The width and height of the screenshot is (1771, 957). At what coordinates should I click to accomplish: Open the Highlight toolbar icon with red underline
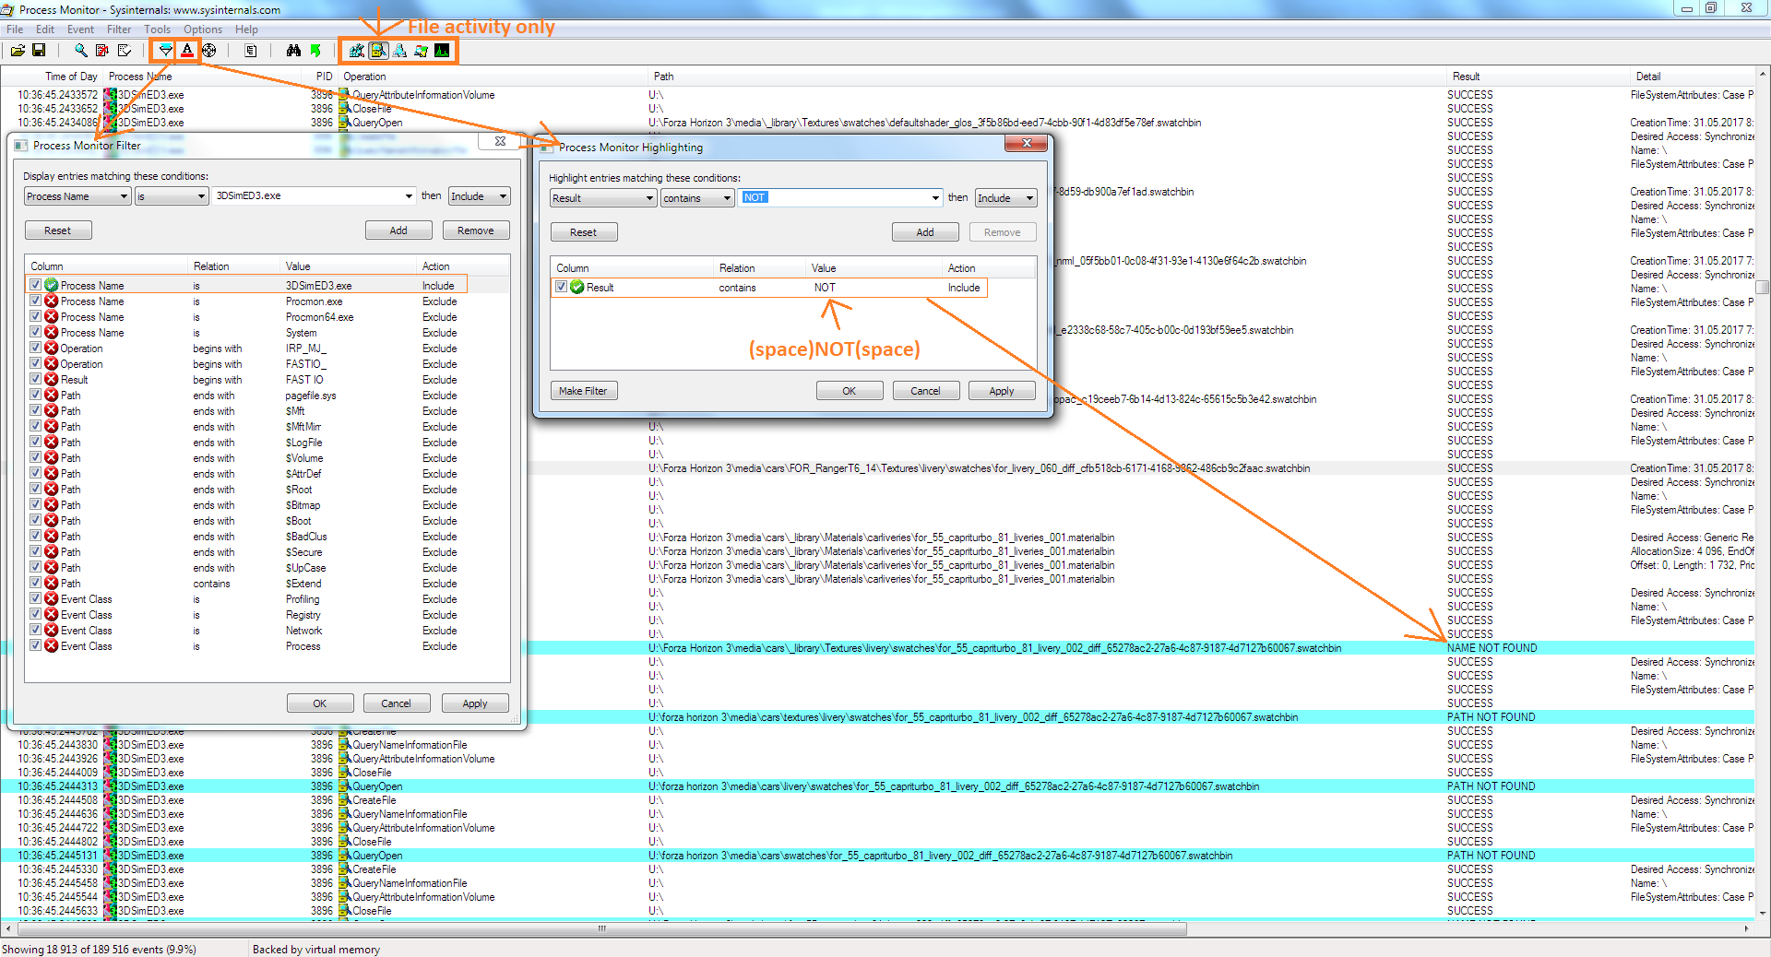(187, 51)
